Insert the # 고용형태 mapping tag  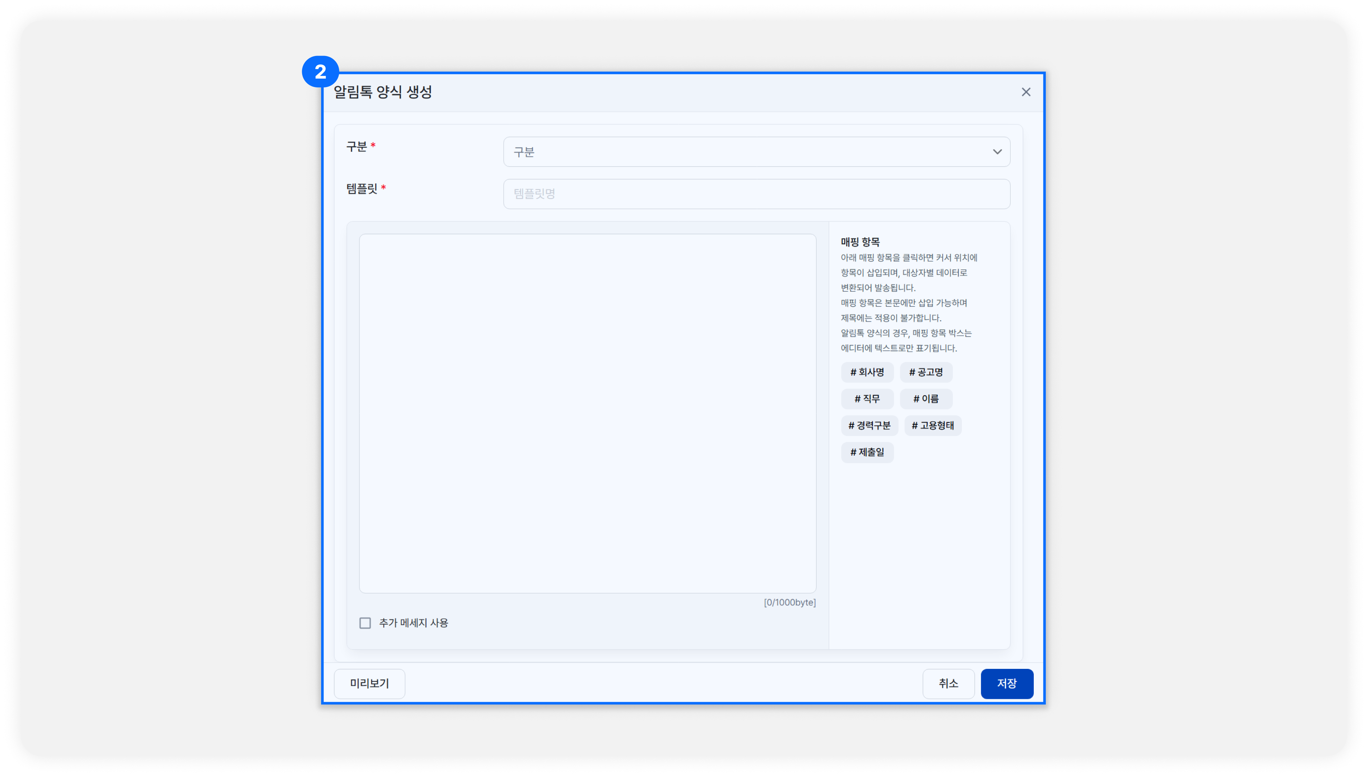point(933,425)
